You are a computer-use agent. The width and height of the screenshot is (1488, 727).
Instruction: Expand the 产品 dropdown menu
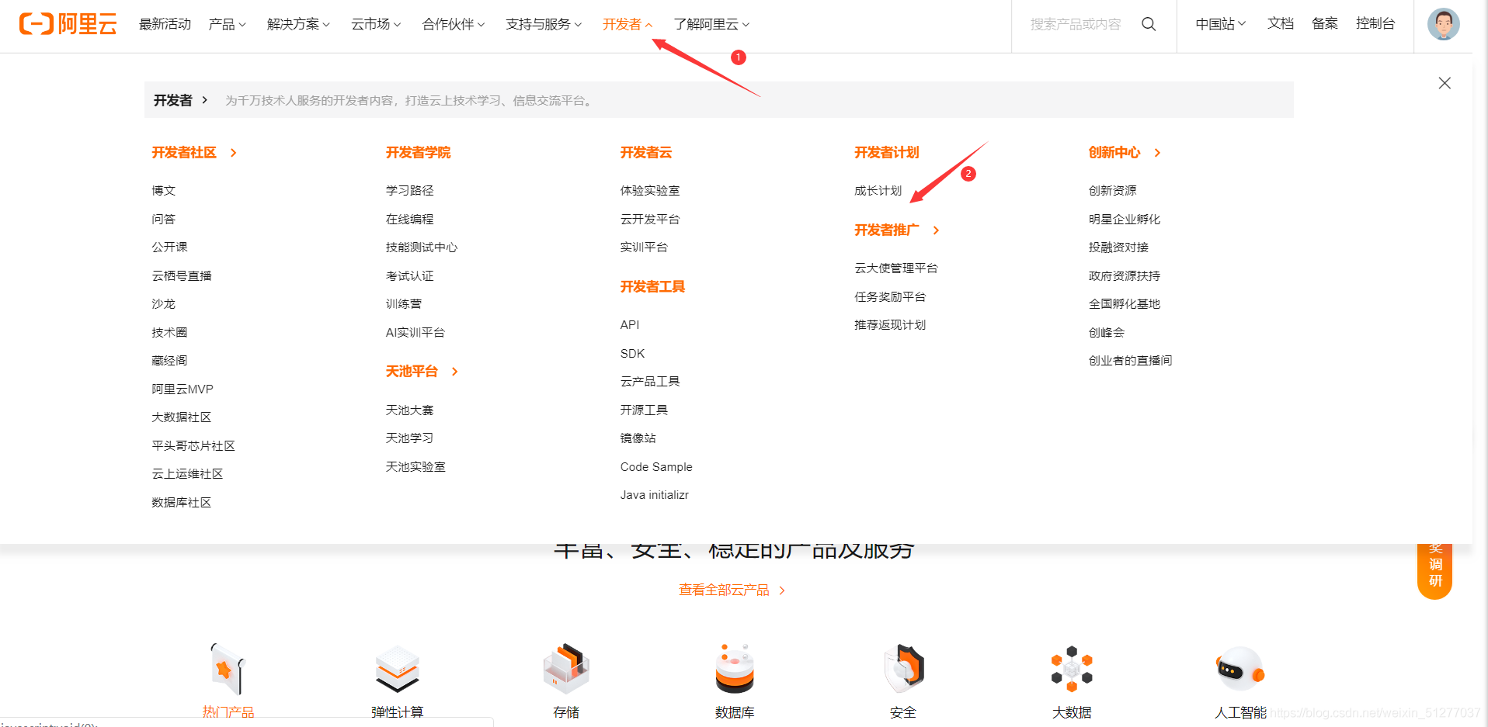227,24
